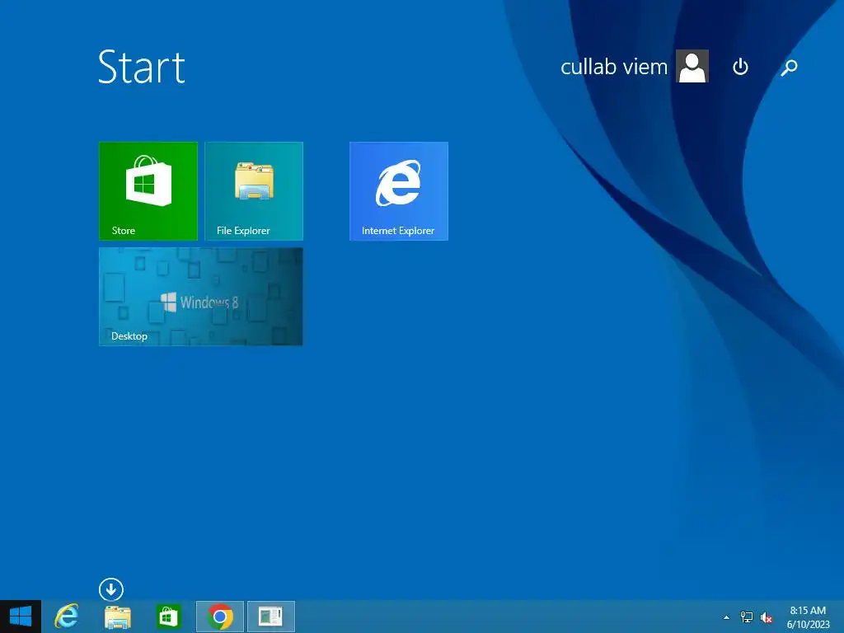The width and height of the screenshot is (844, 633).
Task: Click the Windows Start button in taskbar
Action: [x=21, y=617]
